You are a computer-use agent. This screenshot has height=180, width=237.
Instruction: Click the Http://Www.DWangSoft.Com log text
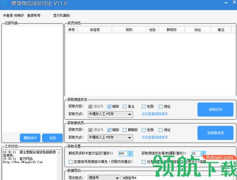tap(23, 162)
